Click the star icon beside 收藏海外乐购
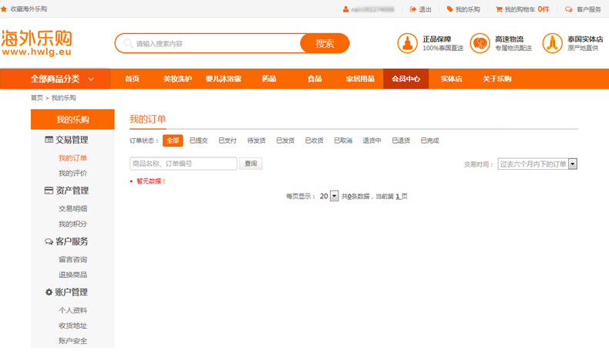Screen dimensions: 609x355 4,9
